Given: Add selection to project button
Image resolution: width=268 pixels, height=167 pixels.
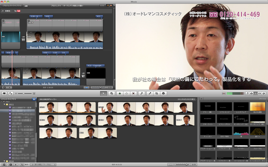Looking at the screenshot, I should [x=112, y=94].
